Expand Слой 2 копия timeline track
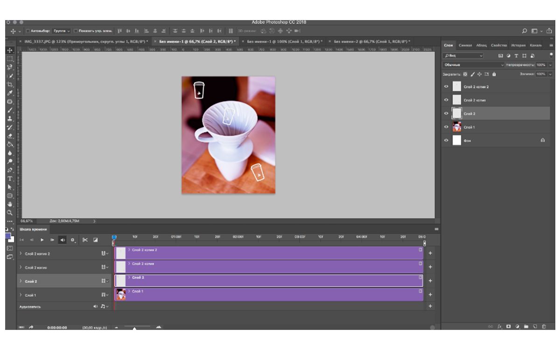Image resolution: width=560 pixels, height=350 pixels. pyautogui.click(x=21, y=267)
